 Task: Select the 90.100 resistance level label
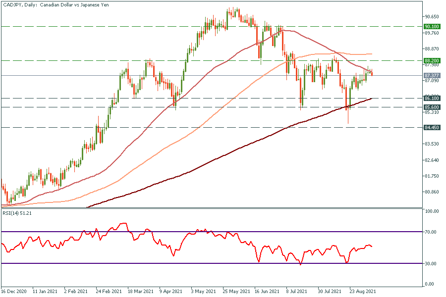coord(432,26)
